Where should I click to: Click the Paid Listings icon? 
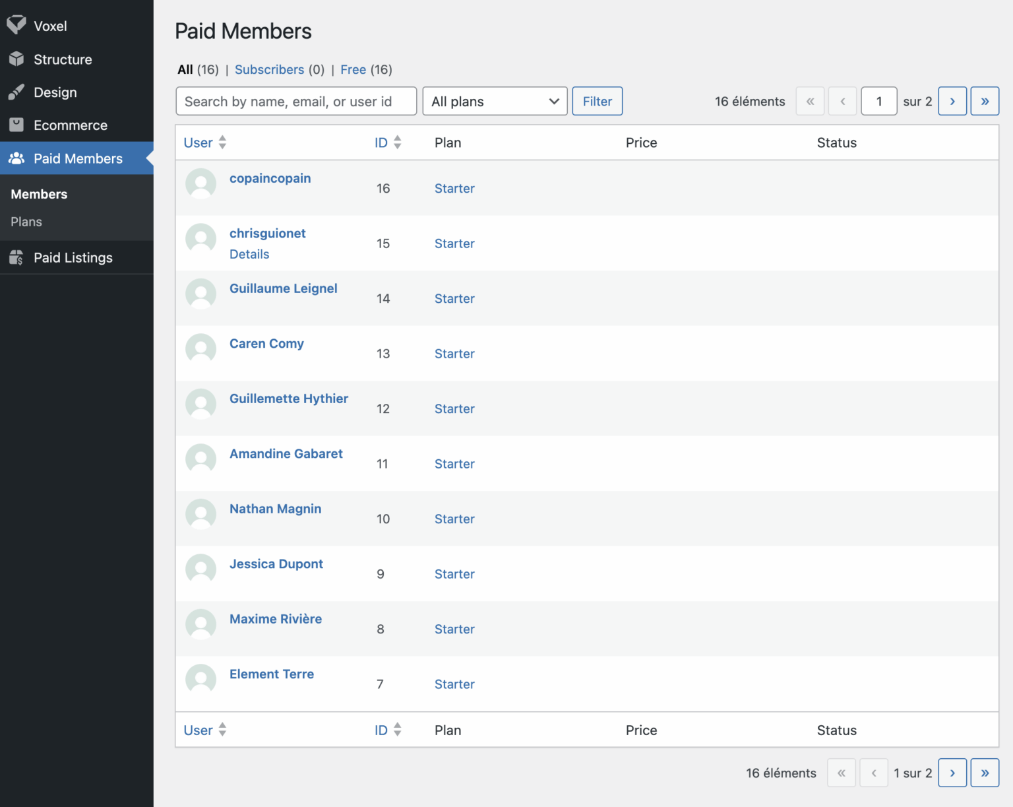(x=16, y=257)
